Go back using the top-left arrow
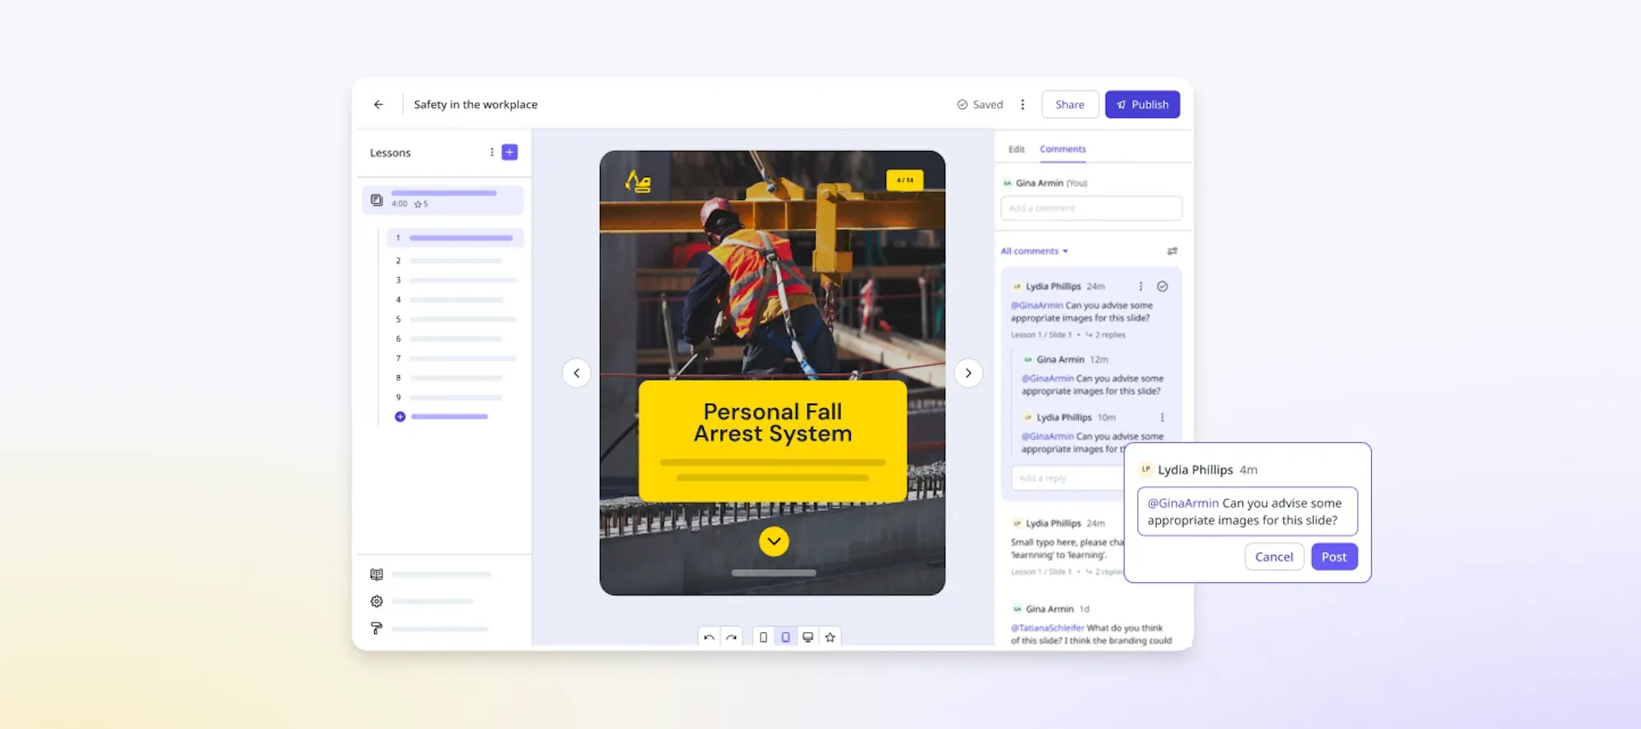The width and height of the screenshot is (1641, 729). click(x=378, y=104)
